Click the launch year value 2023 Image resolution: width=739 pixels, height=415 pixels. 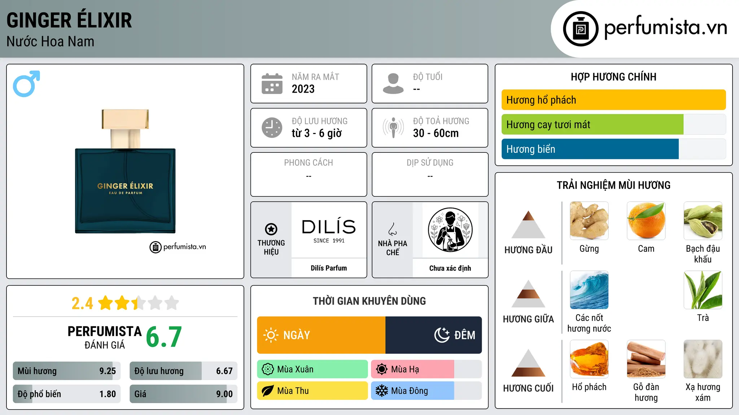point(303,89)
